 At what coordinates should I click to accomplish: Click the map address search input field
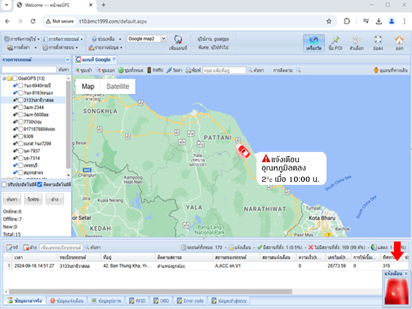(225, 70)
